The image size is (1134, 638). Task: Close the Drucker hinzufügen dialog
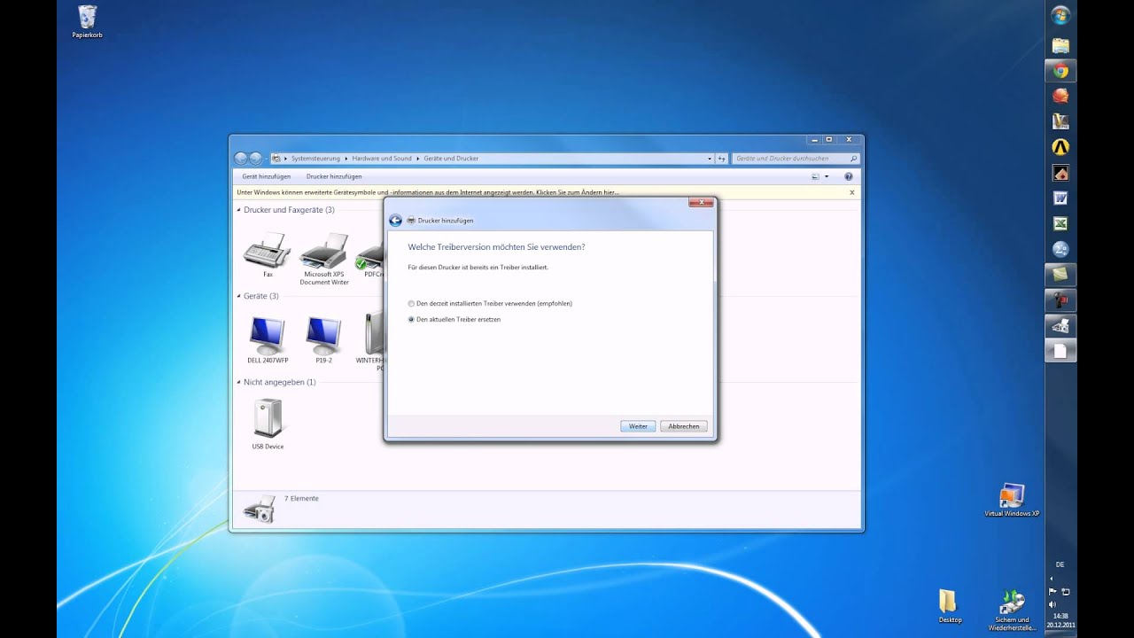click(x=701, y=202)
